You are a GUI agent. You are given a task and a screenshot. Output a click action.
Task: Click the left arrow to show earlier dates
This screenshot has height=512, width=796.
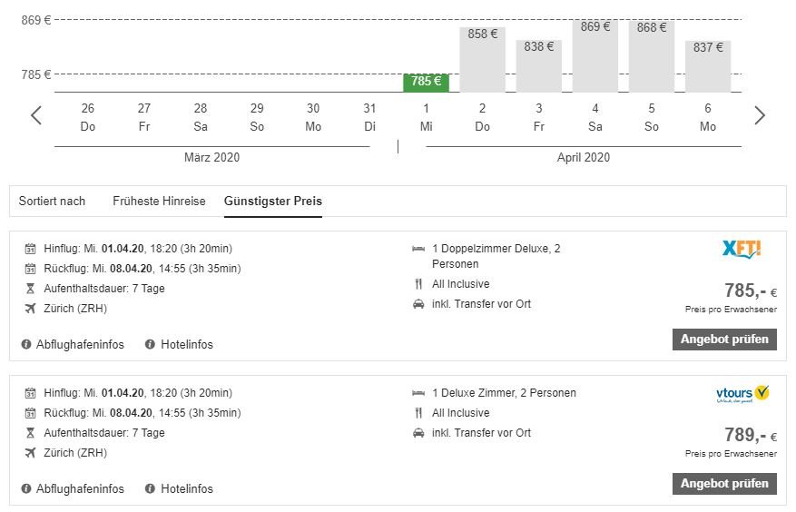tap(36, 115)
